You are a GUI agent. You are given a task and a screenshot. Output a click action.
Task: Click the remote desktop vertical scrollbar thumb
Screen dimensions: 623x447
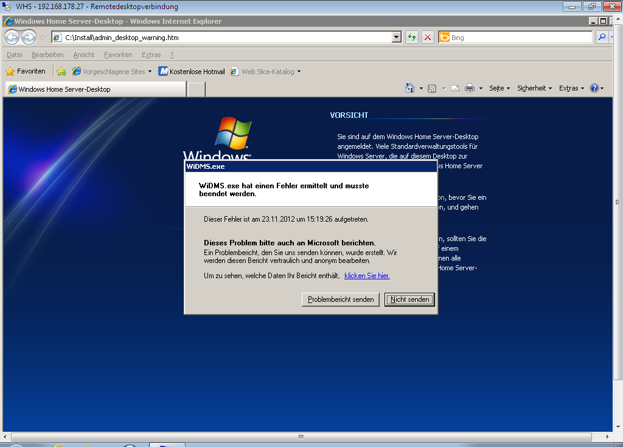618,202
